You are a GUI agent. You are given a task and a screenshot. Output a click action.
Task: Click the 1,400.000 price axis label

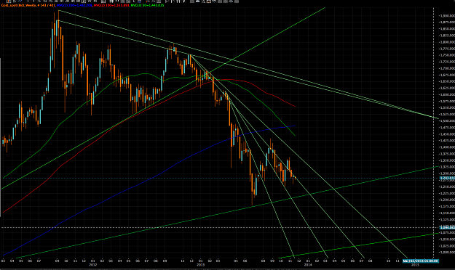447,147
